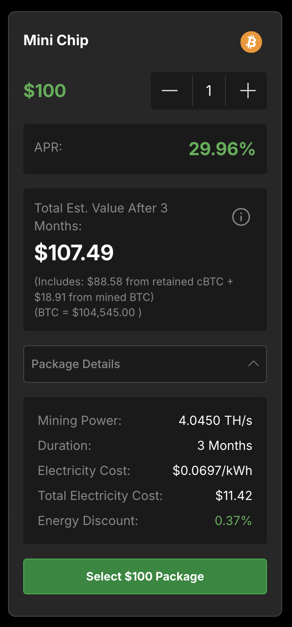Image resolution: width=292 pixels, height=627 pixels.
Task: Collapse the Package Details section
Action: coord(145,364)
